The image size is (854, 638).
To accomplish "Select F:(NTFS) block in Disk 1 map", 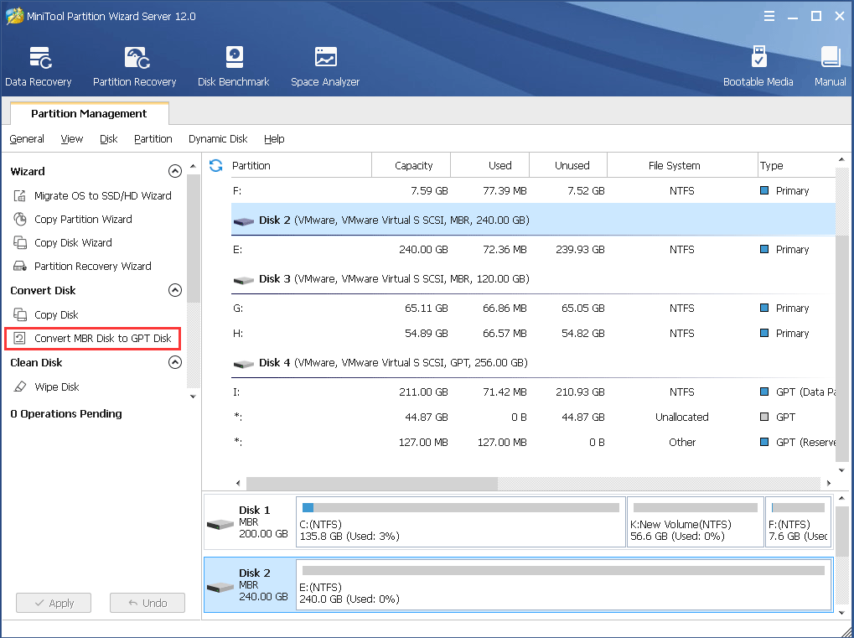I will pos(798,521).
